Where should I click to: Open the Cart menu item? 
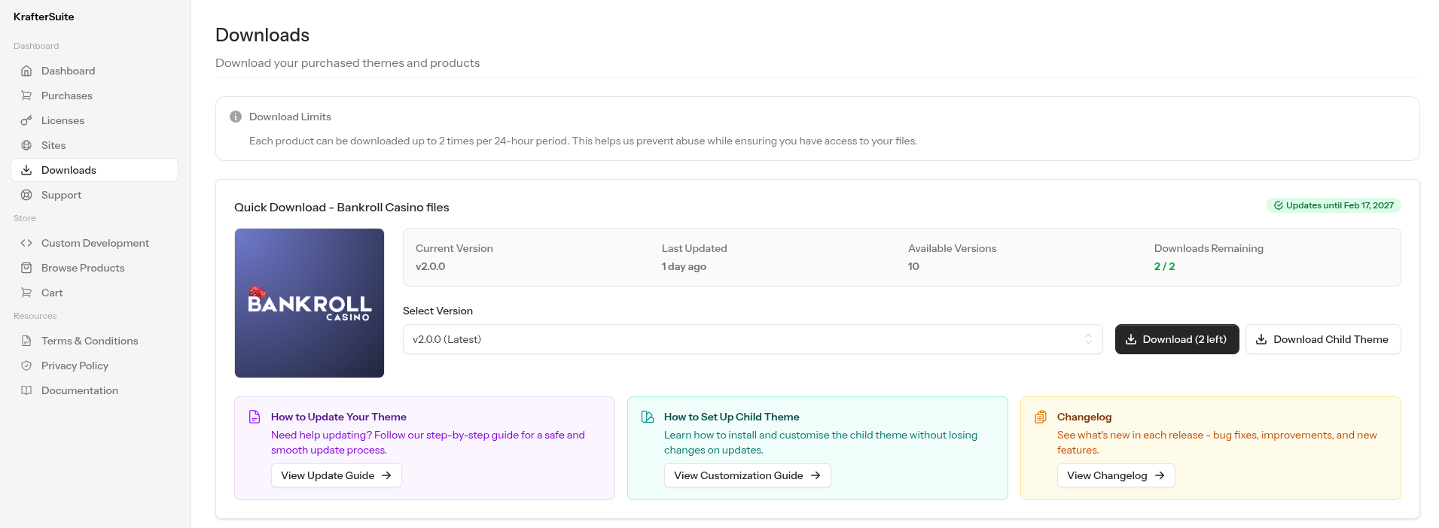point(52,293)
